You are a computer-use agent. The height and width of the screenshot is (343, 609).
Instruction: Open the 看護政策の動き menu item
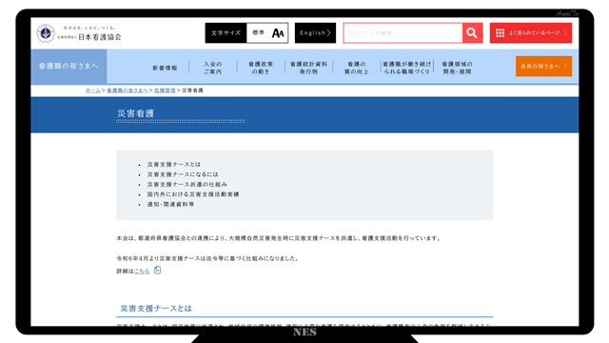tap(261, 68)
